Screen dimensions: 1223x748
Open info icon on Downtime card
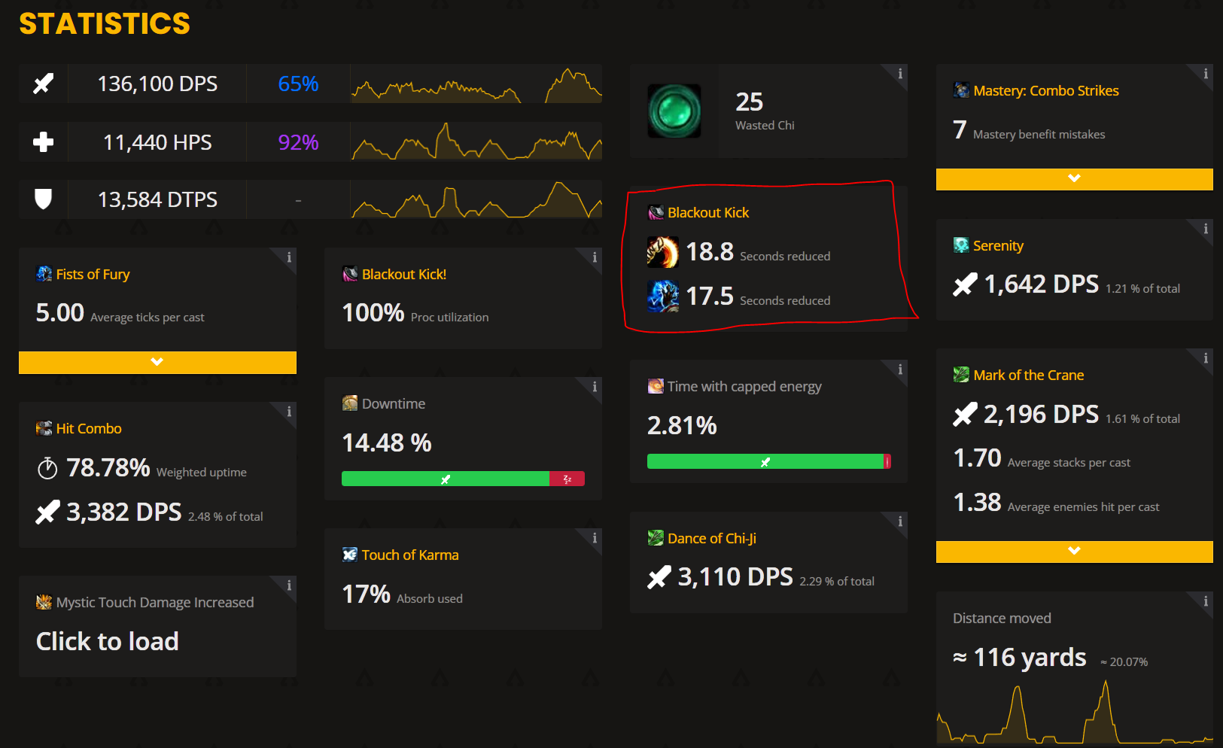(x=595, y=387)
